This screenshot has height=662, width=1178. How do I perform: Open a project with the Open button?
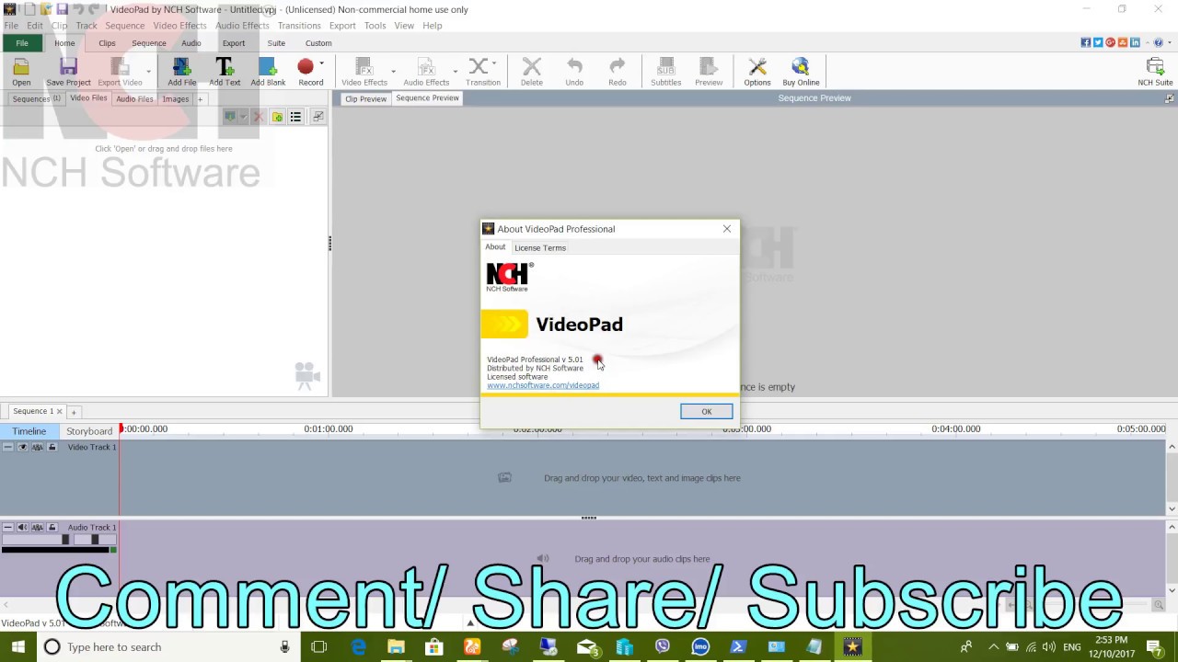point(21,72)
